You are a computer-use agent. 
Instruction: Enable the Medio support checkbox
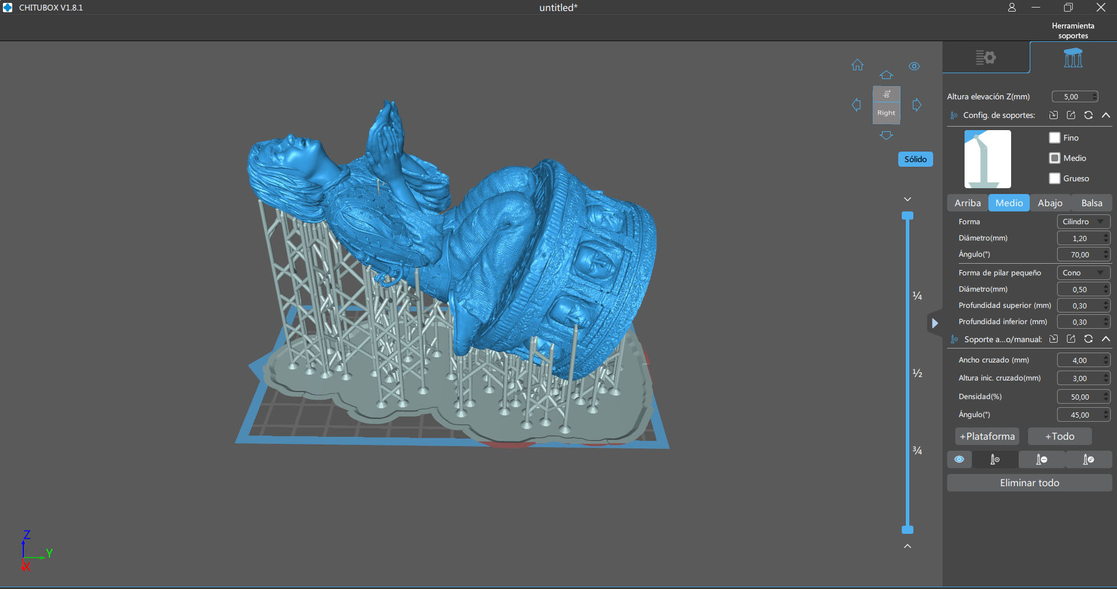click(1055, 158)
